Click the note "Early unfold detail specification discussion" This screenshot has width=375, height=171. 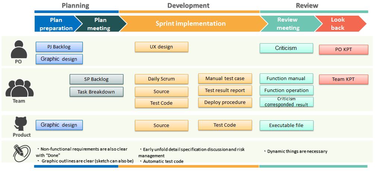(192, 153)
